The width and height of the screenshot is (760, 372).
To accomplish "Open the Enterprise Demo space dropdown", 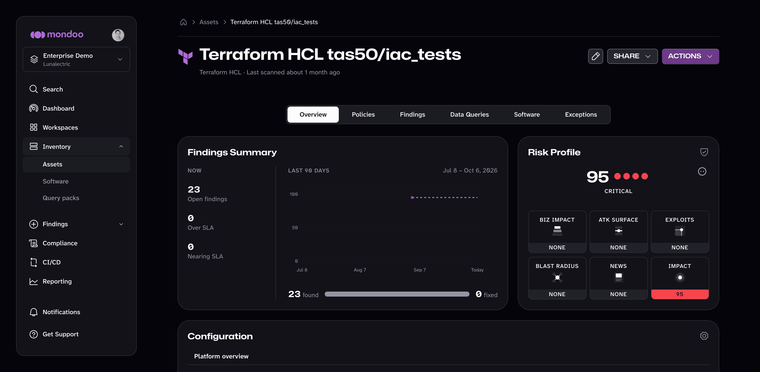I will pyautogui.click(x=76, y=59).
